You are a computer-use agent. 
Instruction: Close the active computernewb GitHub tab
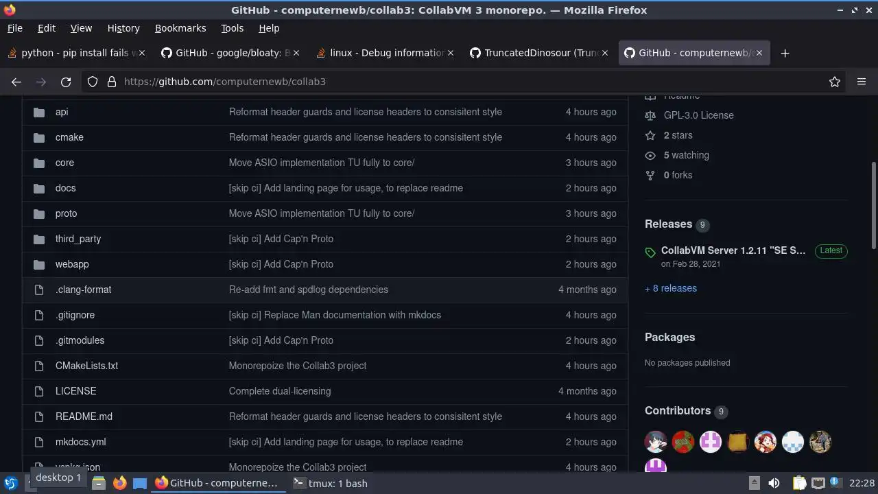(x=759, y=53)
